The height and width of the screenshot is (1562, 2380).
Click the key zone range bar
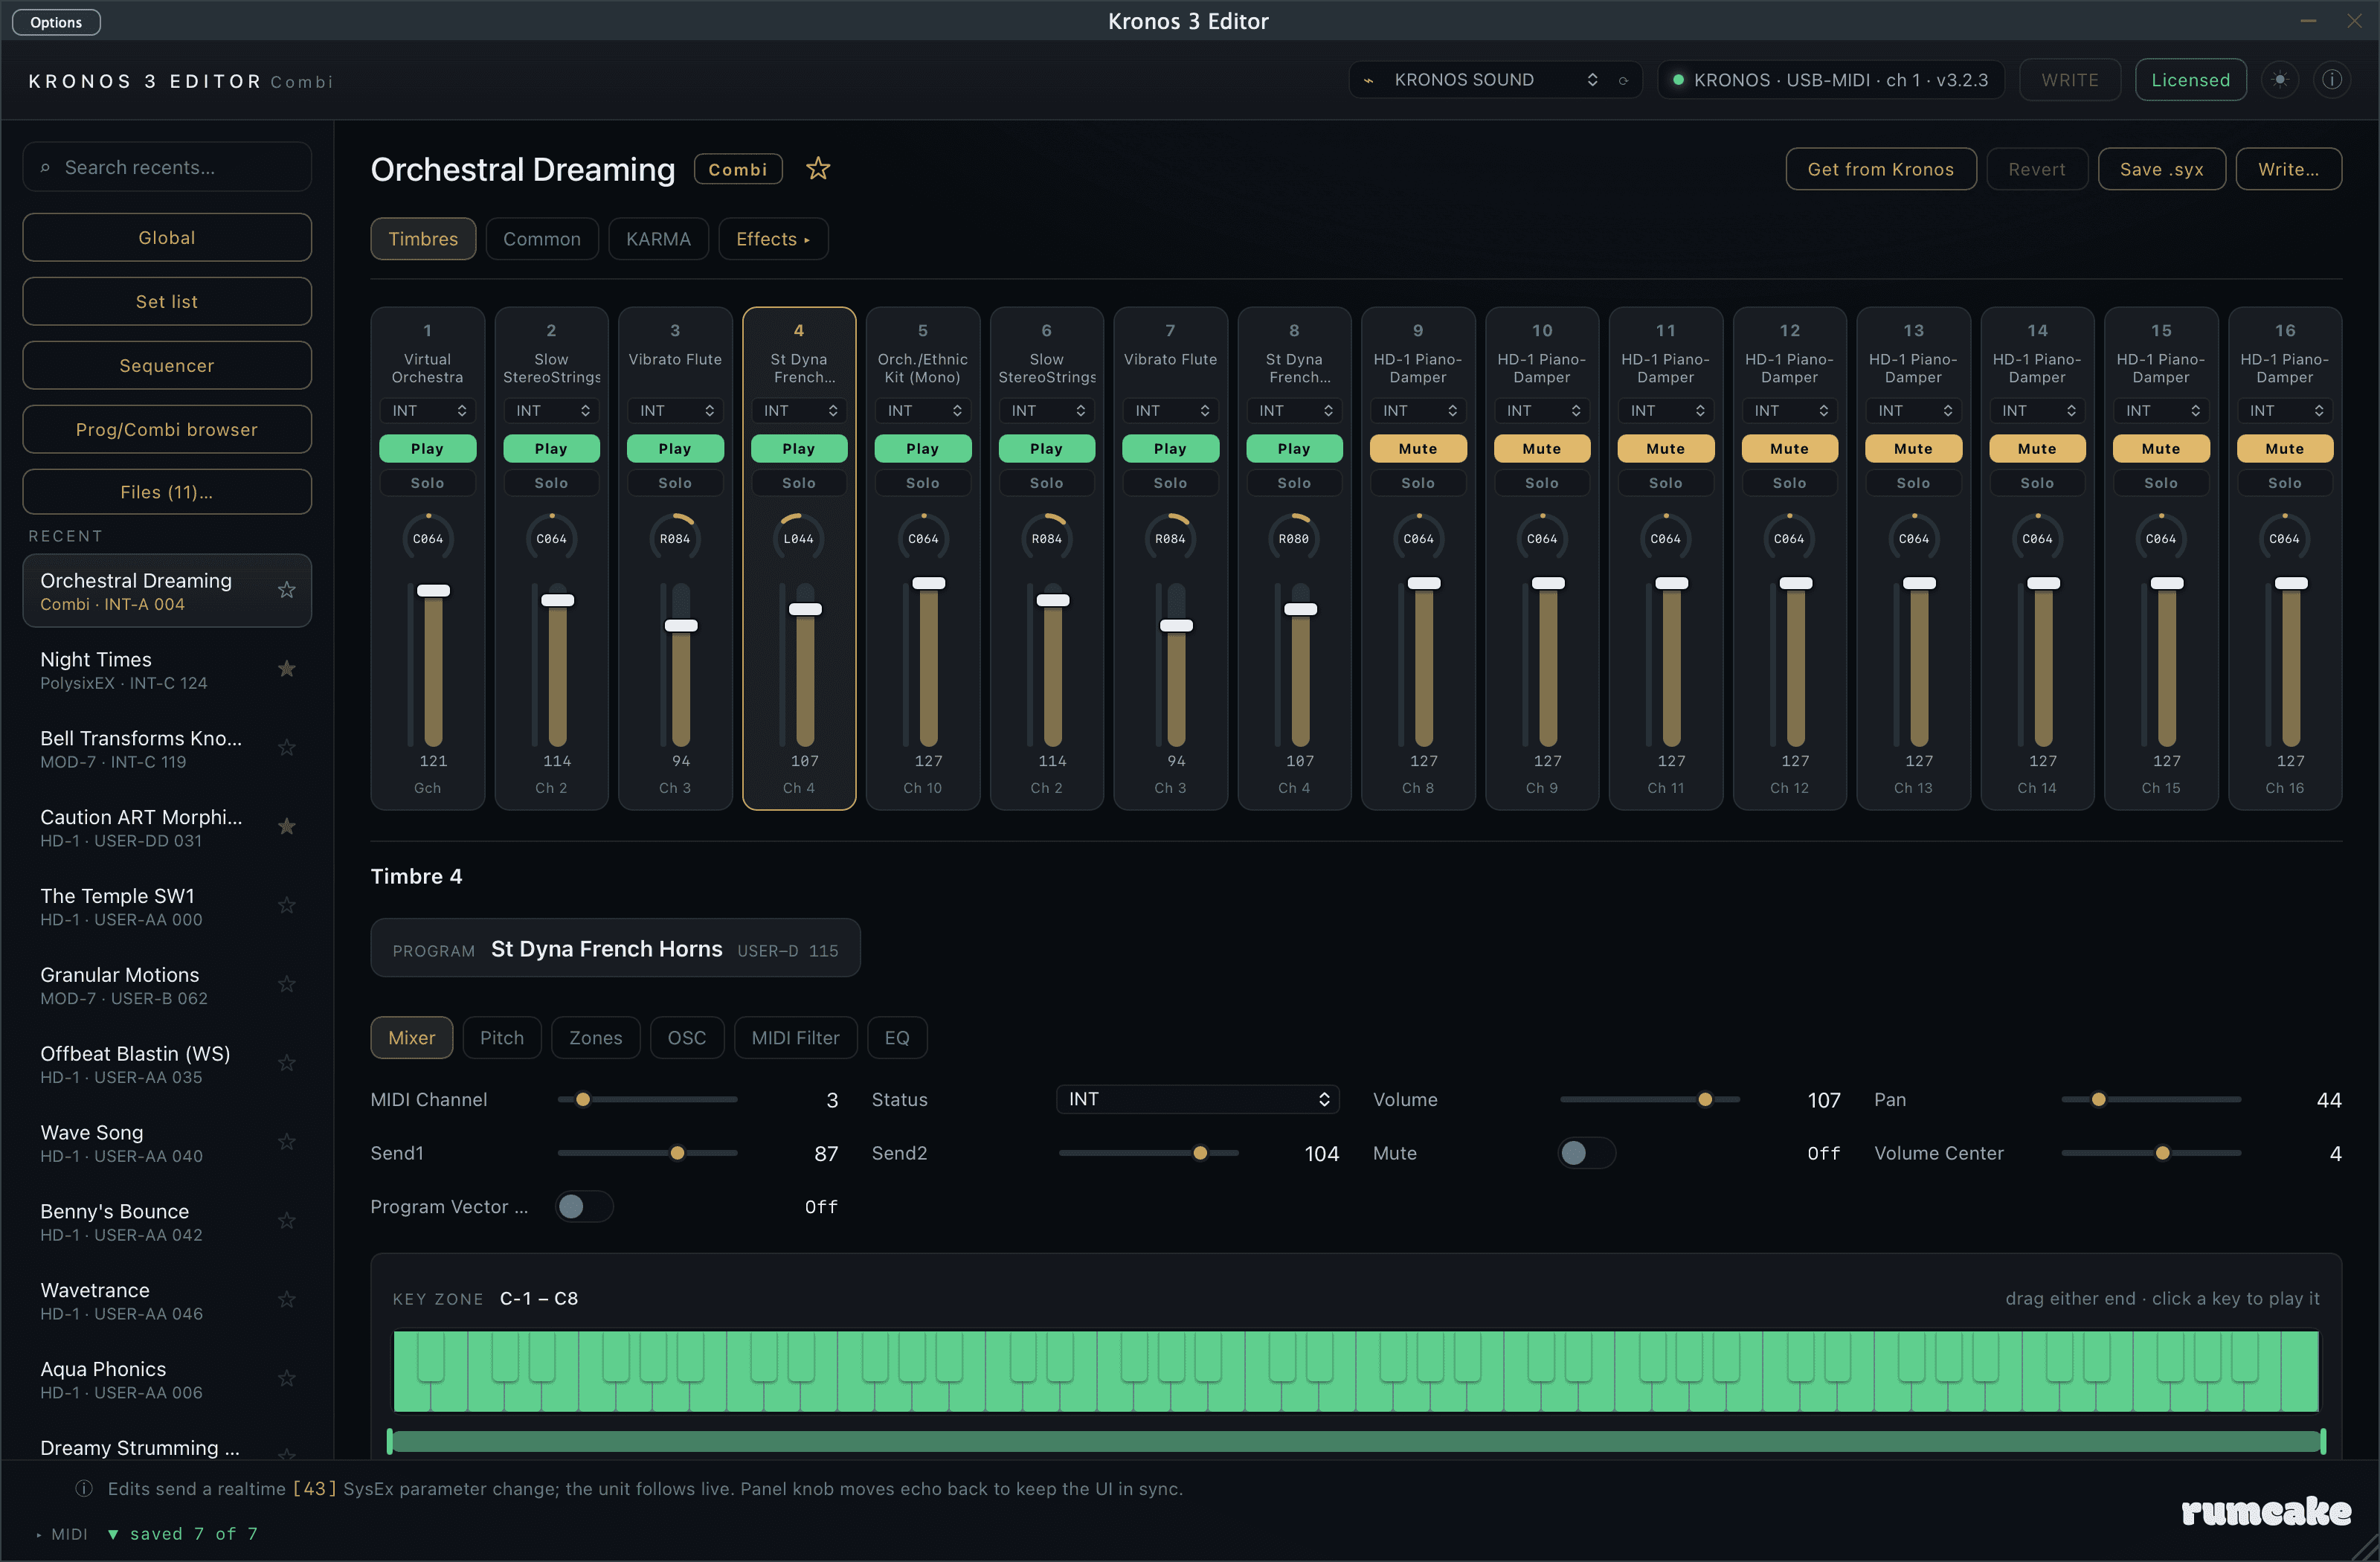(x=1356, y=1441)
